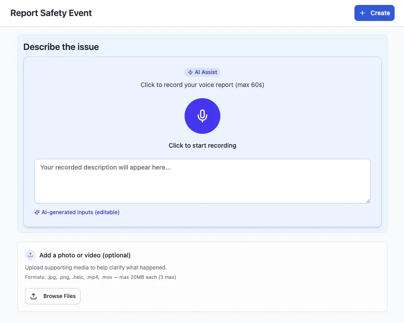This screenshot has width=404, height=323.
Task: Start recording with the microphone button
Action: [x=202, y=116]
